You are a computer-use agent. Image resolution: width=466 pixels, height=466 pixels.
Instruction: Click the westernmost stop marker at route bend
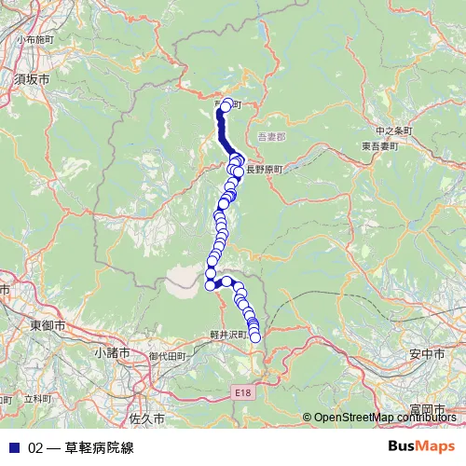click(211, 285)
